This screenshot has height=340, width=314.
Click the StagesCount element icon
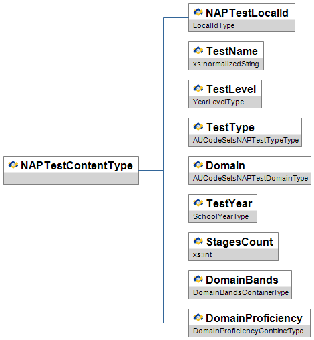click(198, 242)
